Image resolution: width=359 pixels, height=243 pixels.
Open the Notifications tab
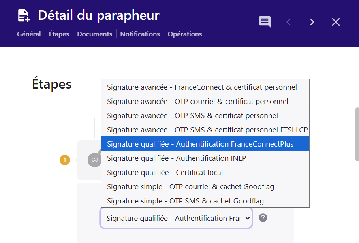pyautogui.click(x=140, y=34)
